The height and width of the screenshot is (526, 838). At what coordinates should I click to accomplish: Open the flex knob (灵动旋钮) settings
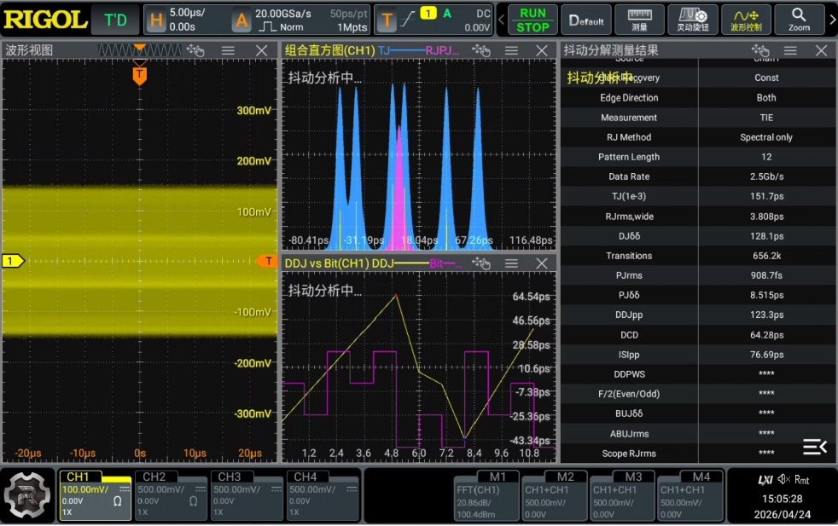(693, 20)
